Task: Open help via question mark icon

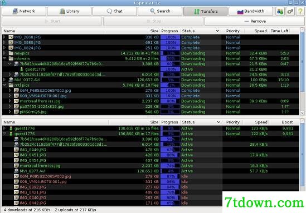Action: click(x=300, y=11)
